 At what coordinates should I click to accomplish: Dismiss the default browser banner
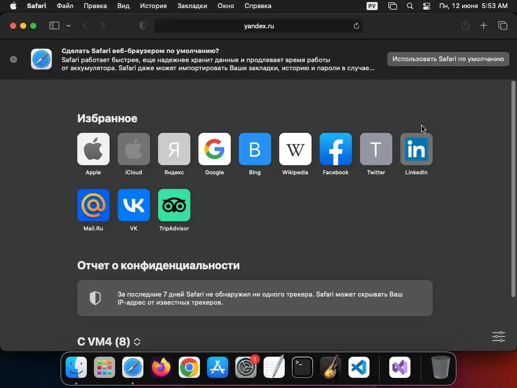14,60
